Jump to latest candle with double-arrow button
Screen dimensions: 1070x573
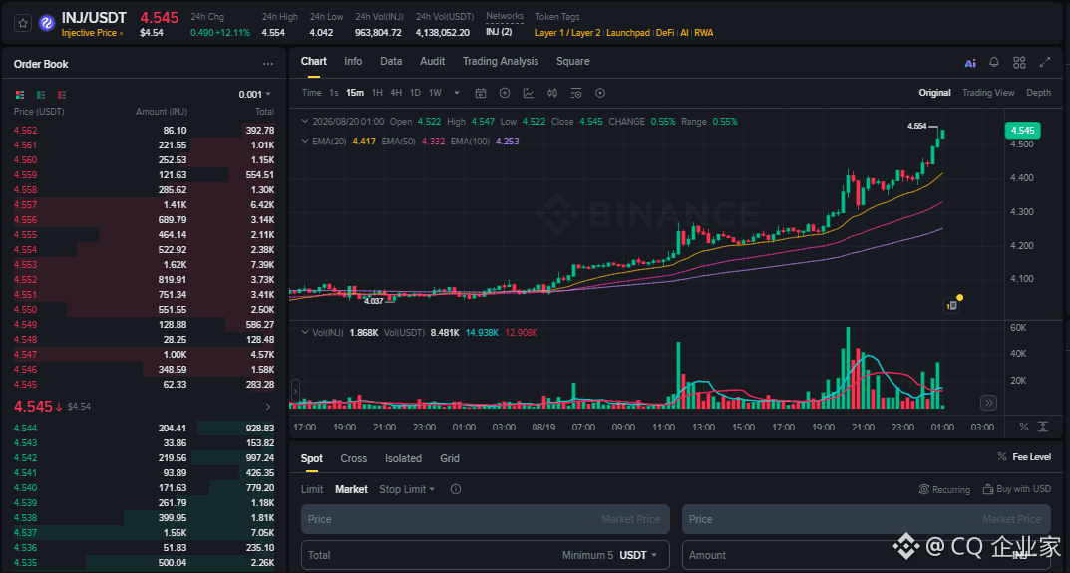[x=988, y=403]
